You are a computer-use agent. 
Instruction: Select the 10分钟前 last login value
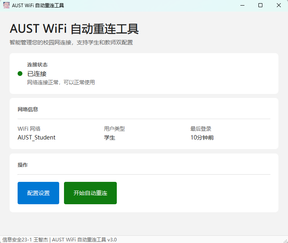(x=202, y=137)
